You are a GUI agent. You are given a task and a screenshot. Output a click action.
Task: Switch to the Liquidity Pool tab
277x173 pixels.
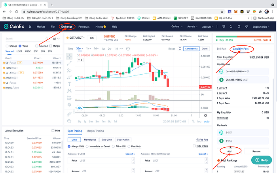tap(241, 49)
